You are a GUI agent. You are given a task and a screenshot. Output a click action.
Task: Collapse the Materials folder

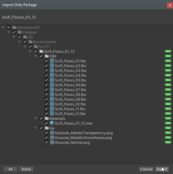(35, 119)
